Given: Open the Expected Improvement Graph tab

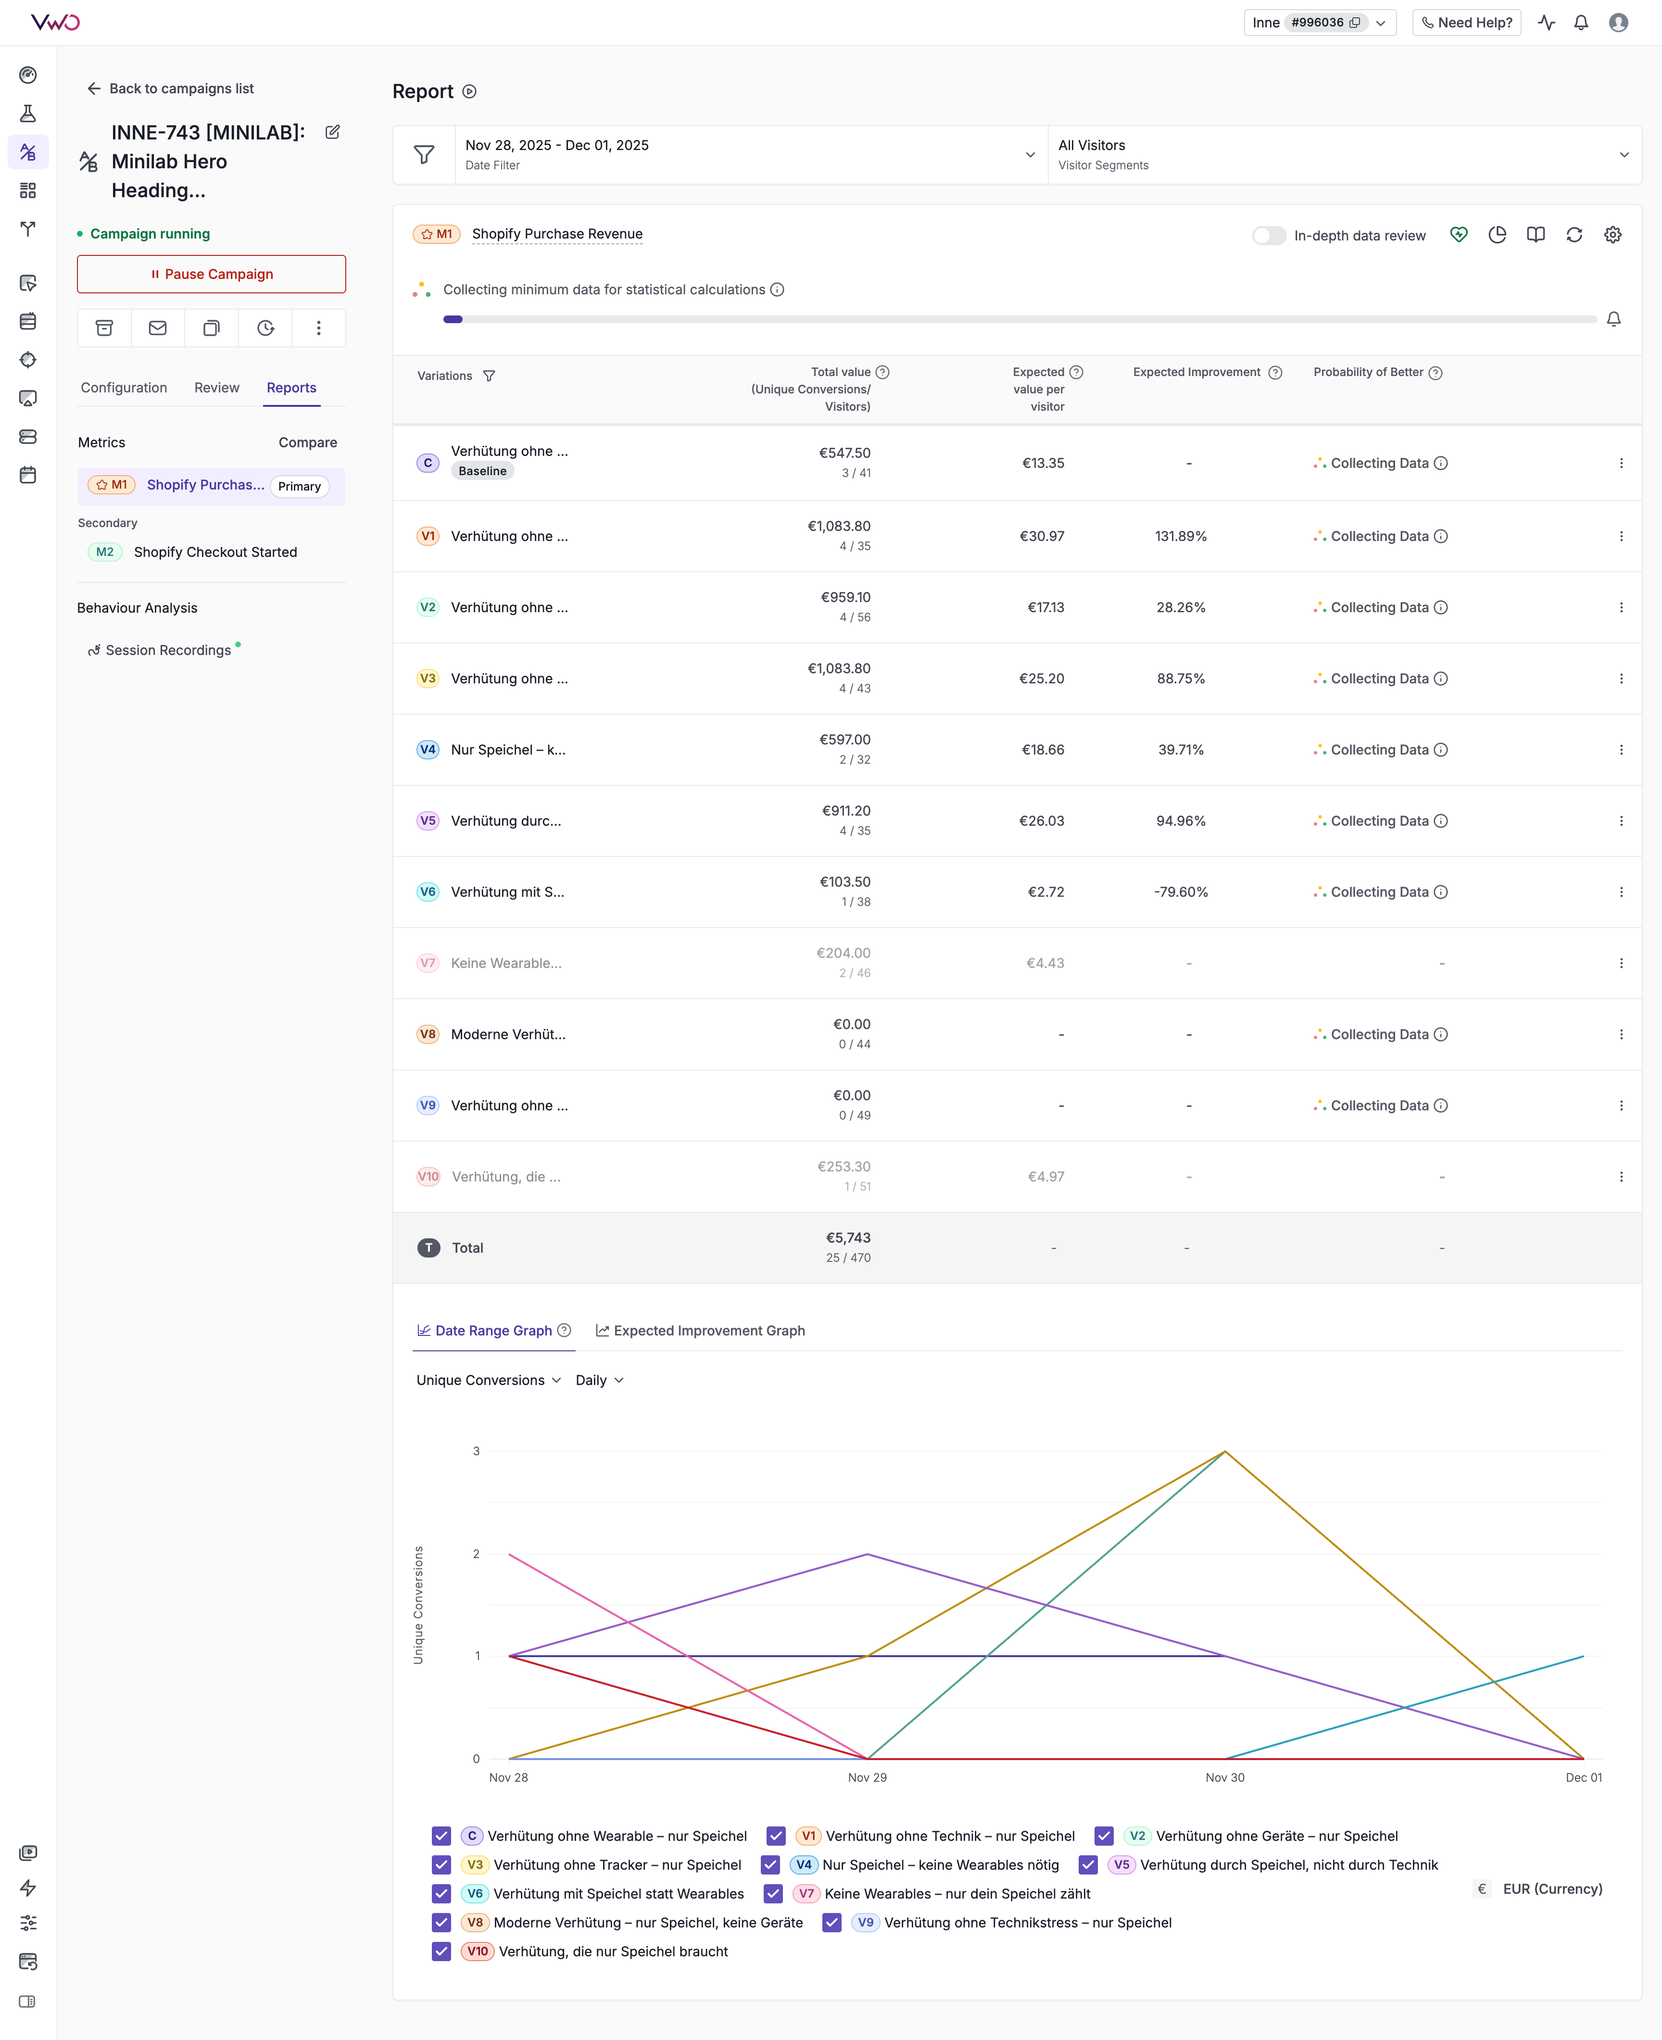Looking at the screenshot, I should pos(700,1331).
